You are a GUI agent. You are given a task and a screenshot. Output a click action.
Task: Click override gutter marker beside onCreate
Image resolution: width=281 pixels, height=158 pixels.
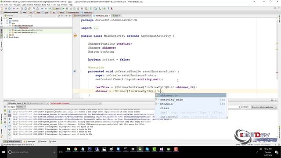click(75, 71)
